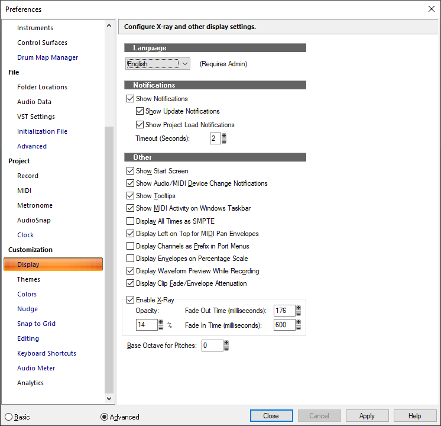This screenshot has width=441, height=426.
Task: Click the Fade Out Time field
Action: click(x=284, y=310)
